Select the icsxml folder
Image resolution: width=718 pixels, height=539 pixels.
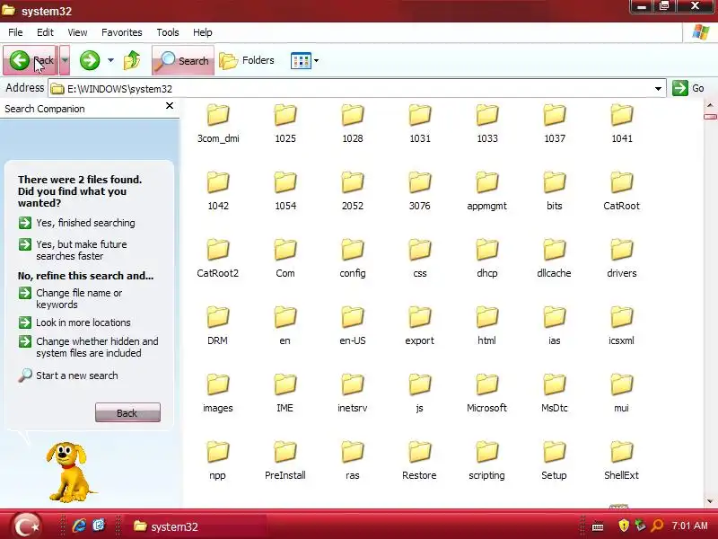[x=621, y=325]
